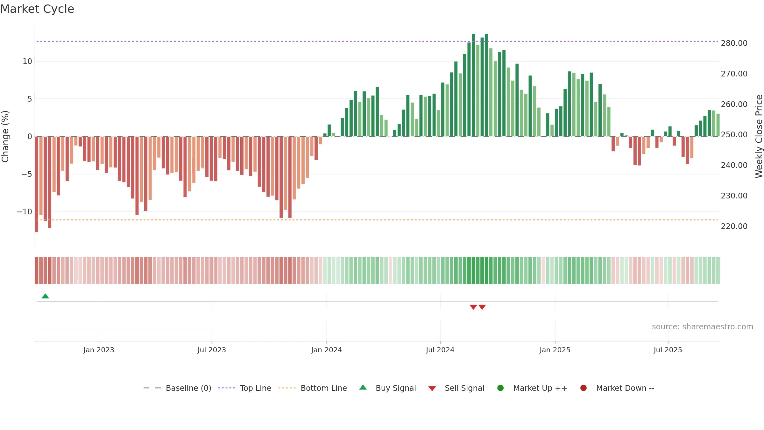Screen dimensions: 764x430
Task: Click the Market Cycle chart title
Action: (x=37, y=9)
